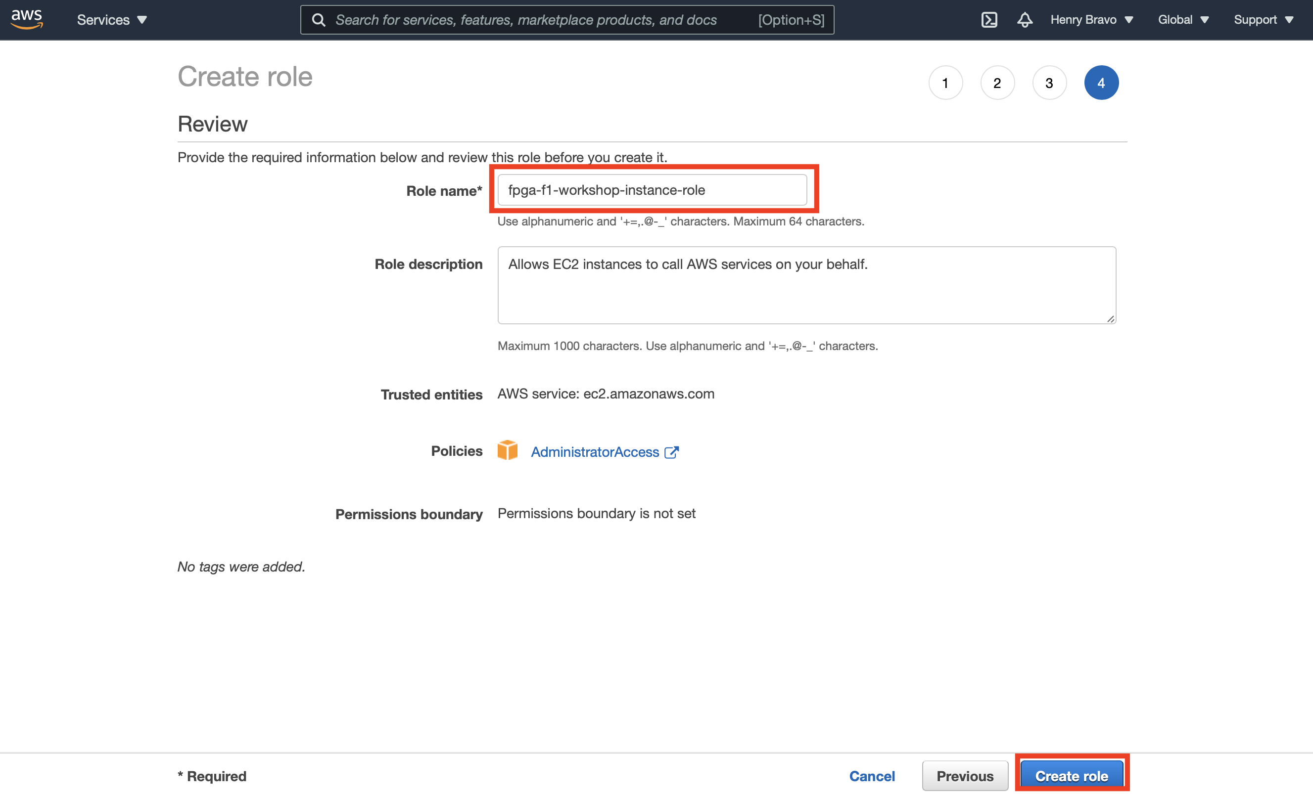Click into the Role description textarea
The image size is (1313, 794).
[807, 285]
